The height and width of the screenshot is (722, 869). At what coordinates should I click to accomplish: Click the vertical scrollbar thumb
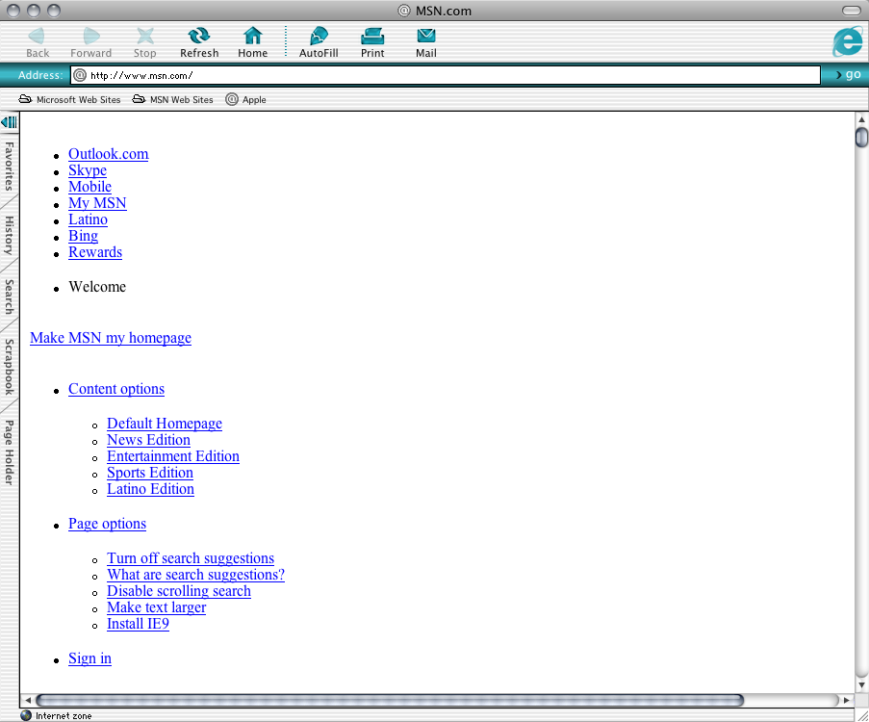[x=861, y=137]
